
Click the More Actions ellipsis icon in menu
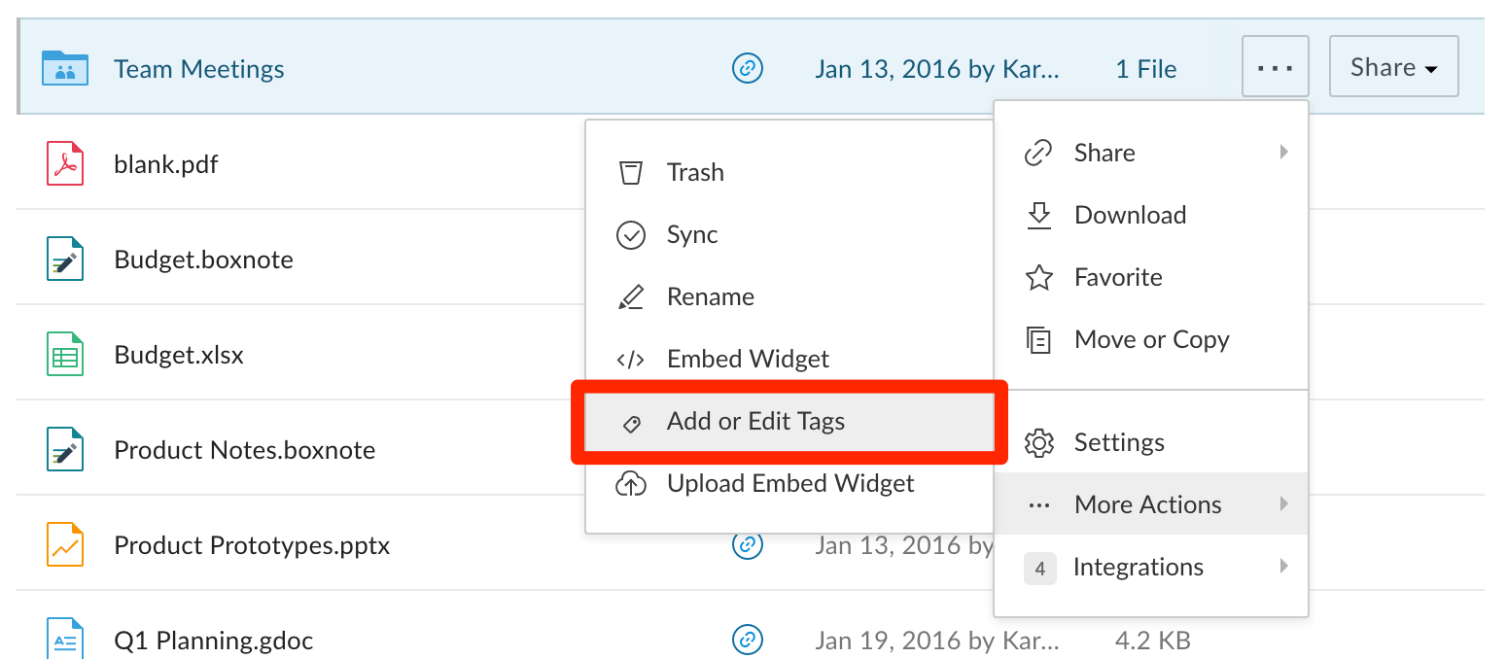coord(1039,505)
